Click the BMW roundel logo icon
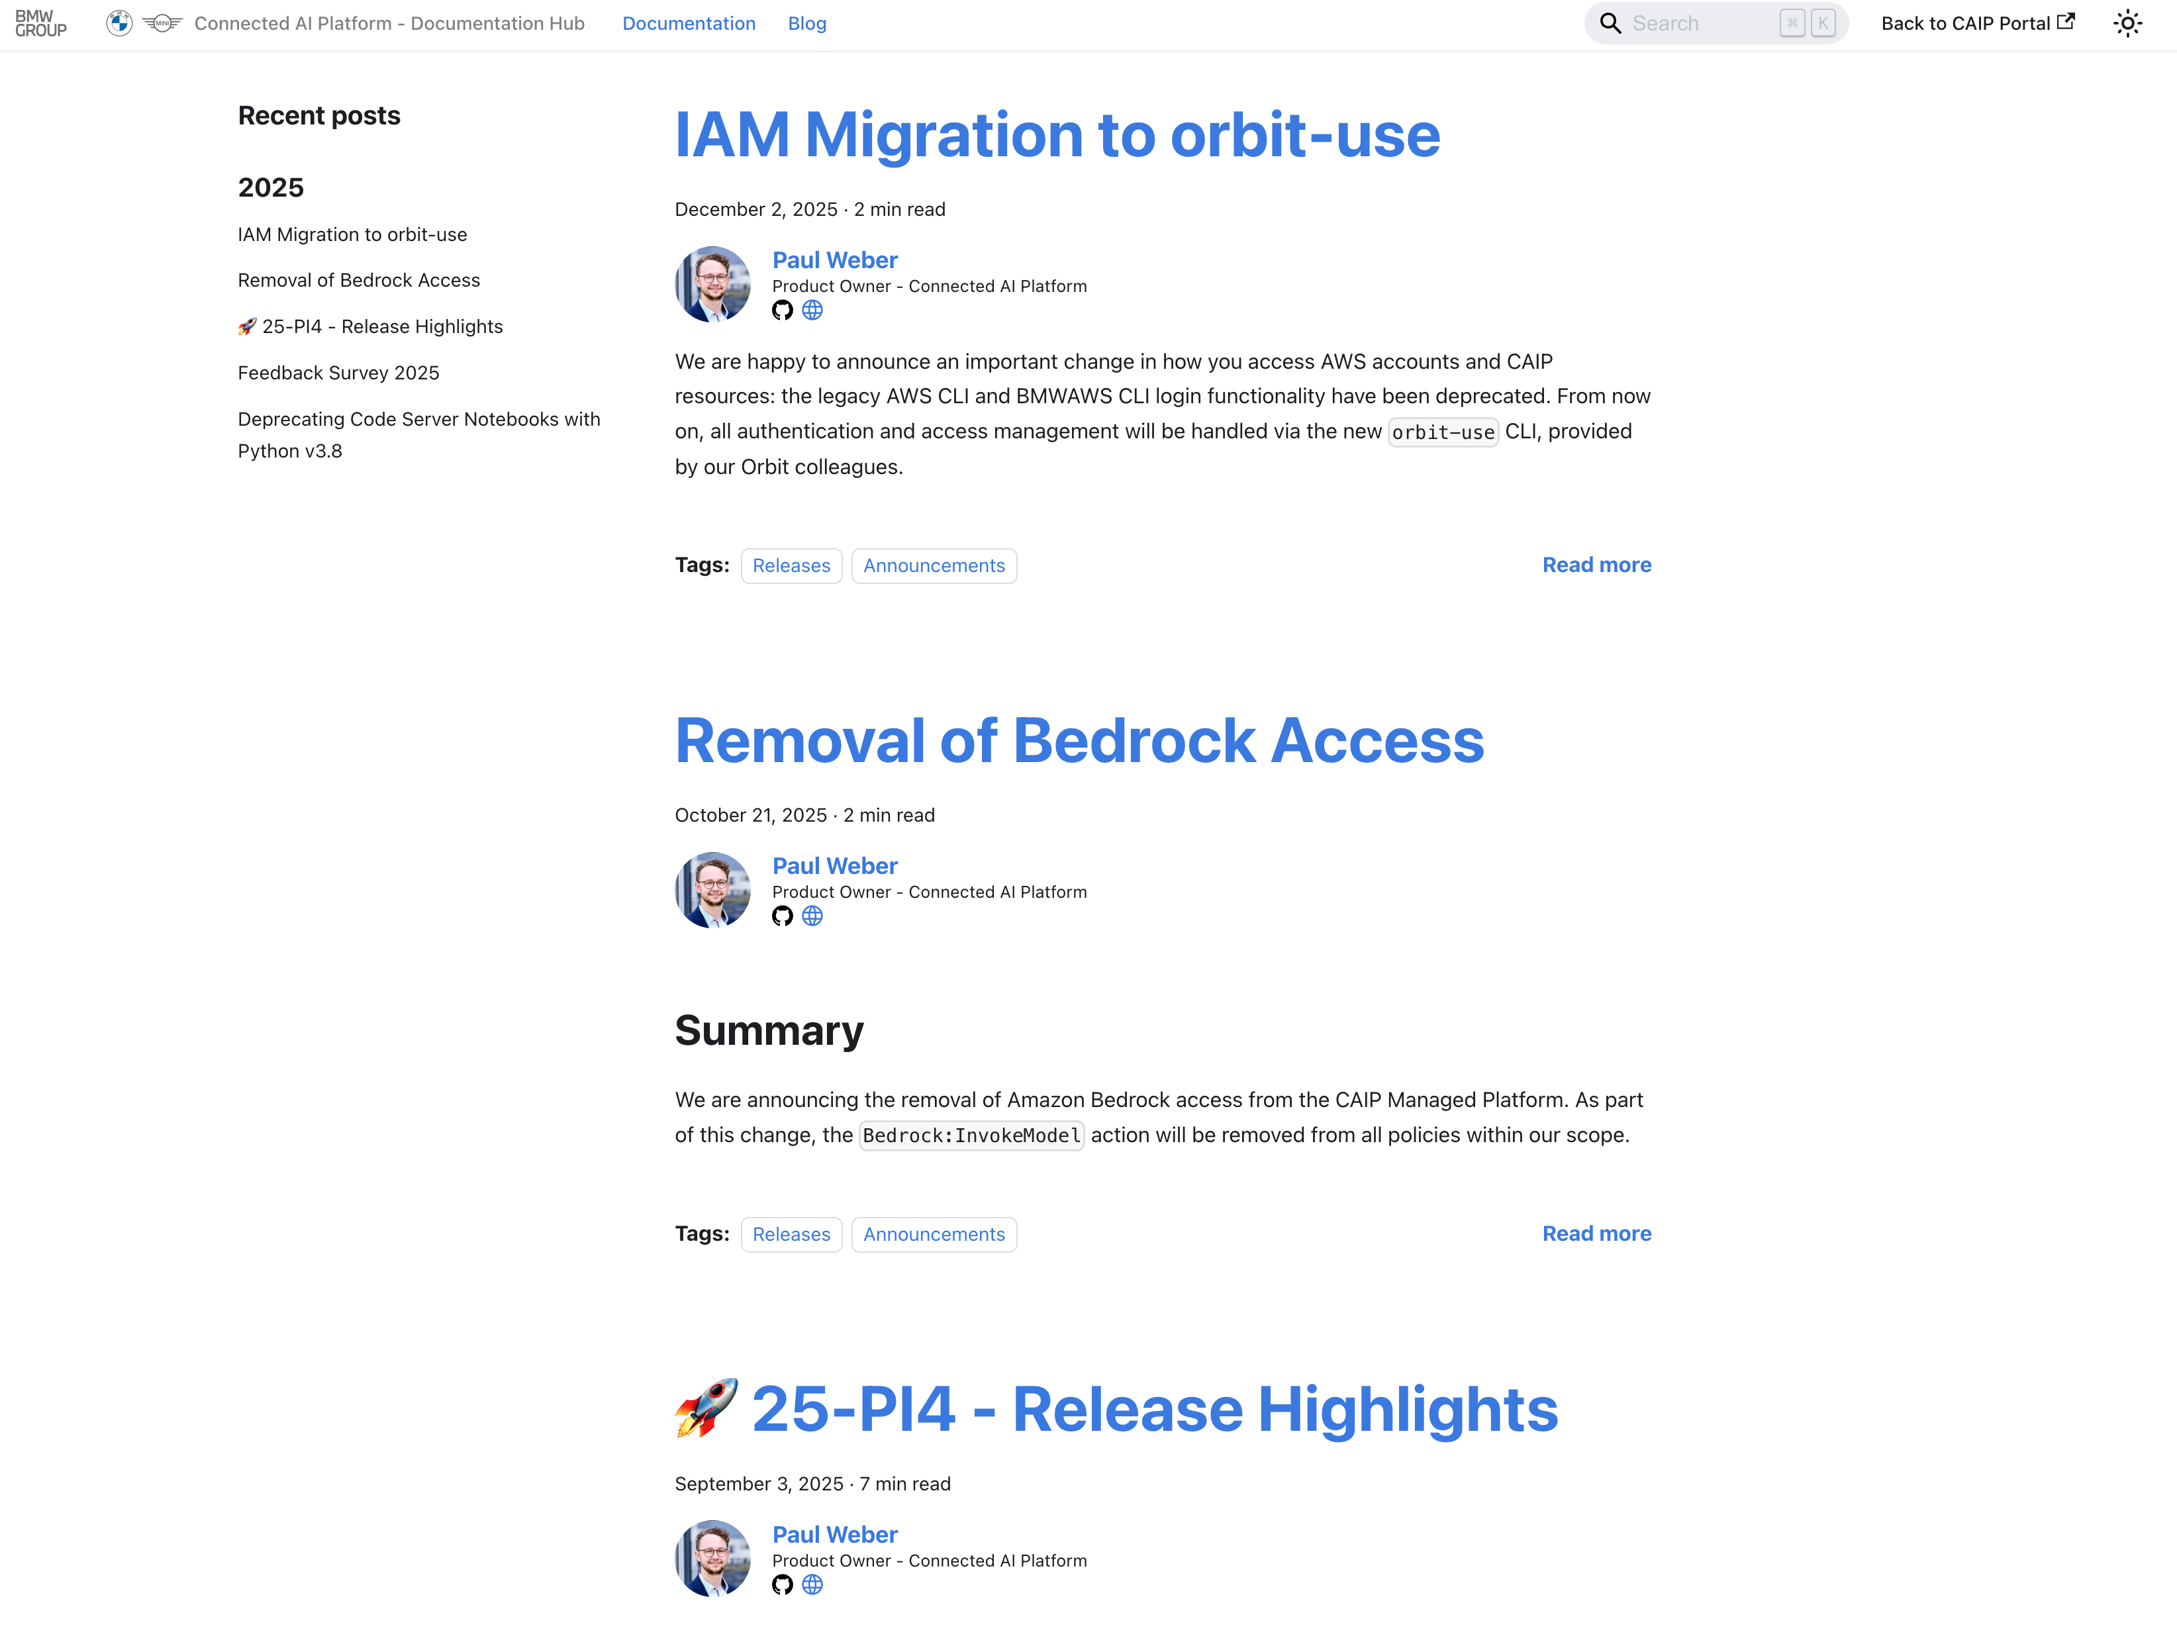This screenshot has height=1646, width=2177. coord(119,24)
